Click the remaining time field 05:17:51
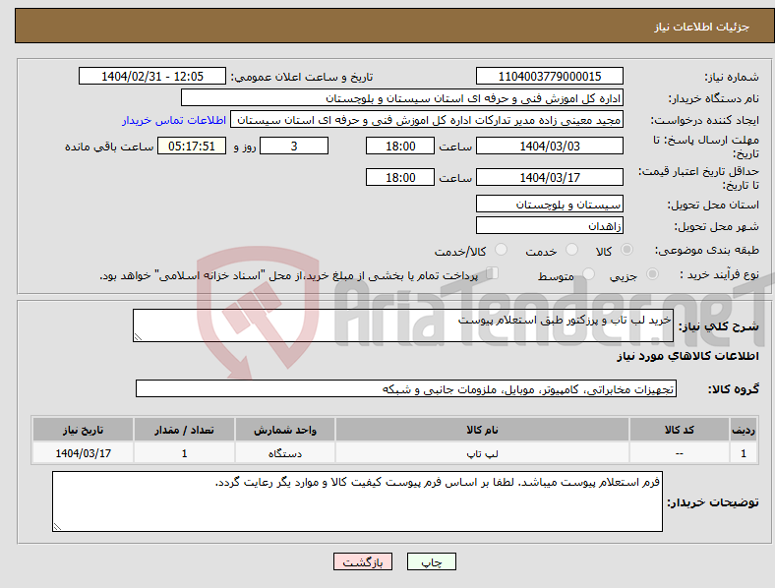This screenshot has height=588, width=775. [191, 146]
